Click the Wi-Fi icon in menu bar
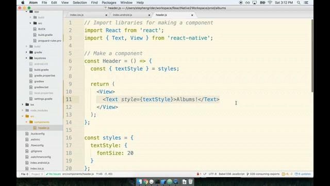This screenshot has width=330, height=186. pos(270,3)
